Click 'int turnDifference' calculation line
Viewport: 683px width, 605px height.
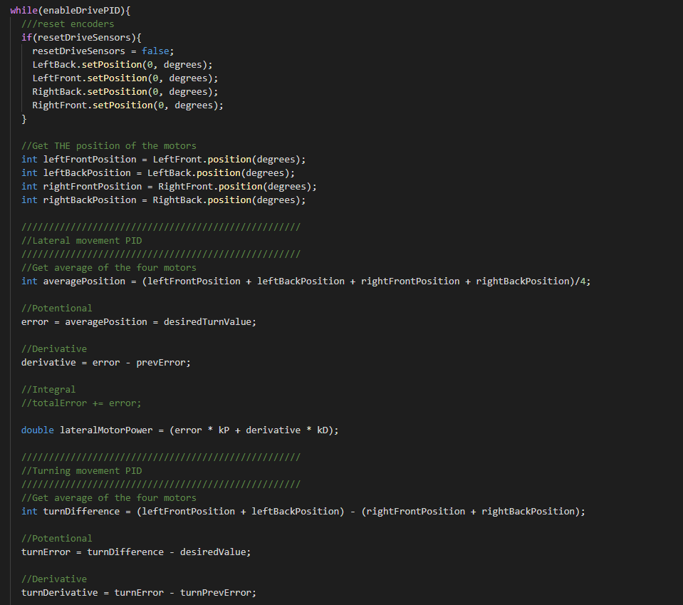click(x=303, y=511)
